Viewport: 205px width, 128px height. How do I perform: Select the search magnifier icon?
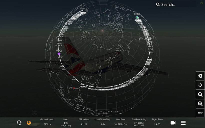click(158, 5)
